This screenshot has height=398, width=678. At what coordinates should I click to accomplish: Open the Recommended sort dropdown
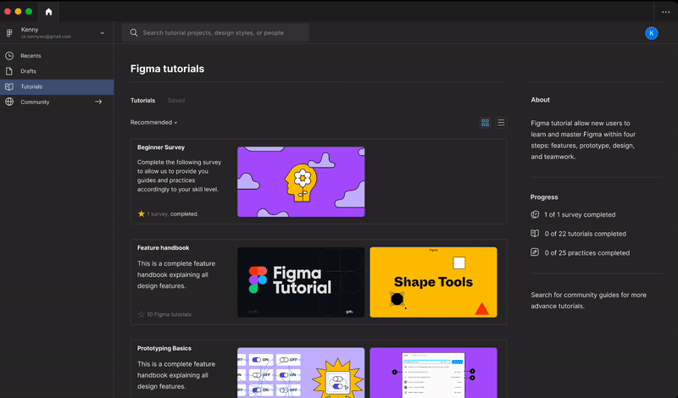coord(154,122)
